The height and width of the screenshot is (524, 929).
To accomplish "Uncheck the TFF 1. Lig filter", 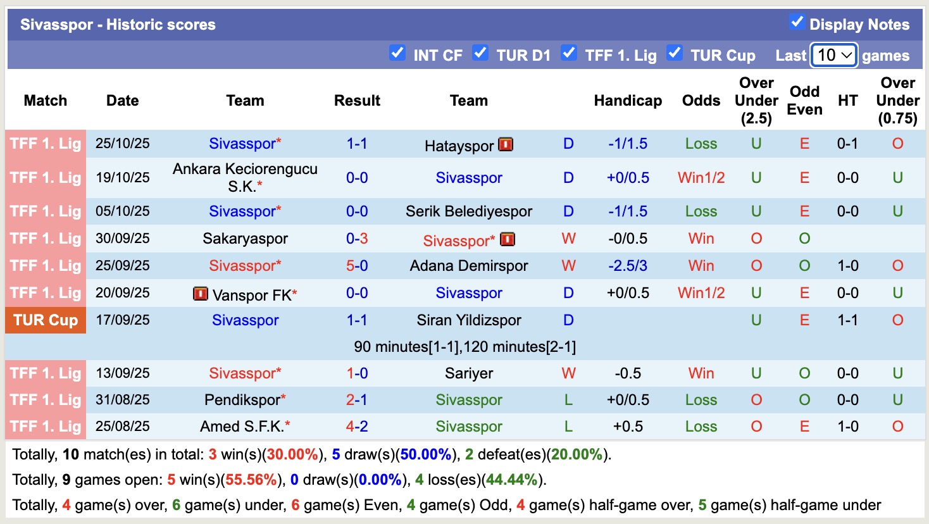I will 570,54.
